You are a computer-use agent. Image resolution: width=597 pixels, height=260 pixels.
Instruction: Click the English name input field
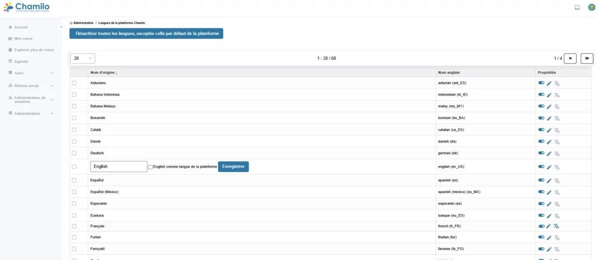pyautogui.click(x=119, y=166)
